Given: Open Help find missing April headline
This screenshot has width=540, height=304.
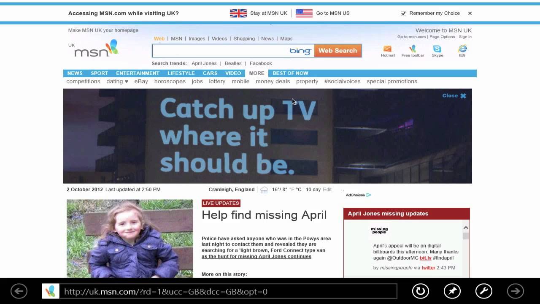Looking at the screenshot, I should (x=264, y=215).
